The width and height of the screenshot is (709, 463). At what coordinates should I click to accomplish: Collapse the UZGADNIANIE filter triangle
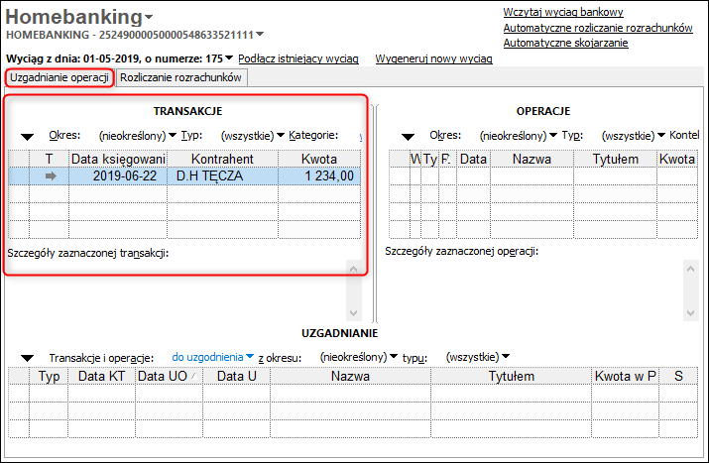click(27, 358)
